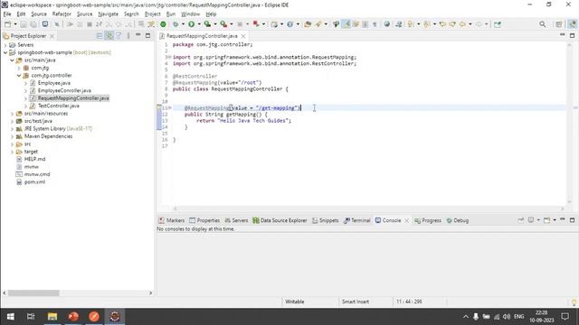
Task: Toggle Link with Editor in Project Explorer
Action: point(109,36)
